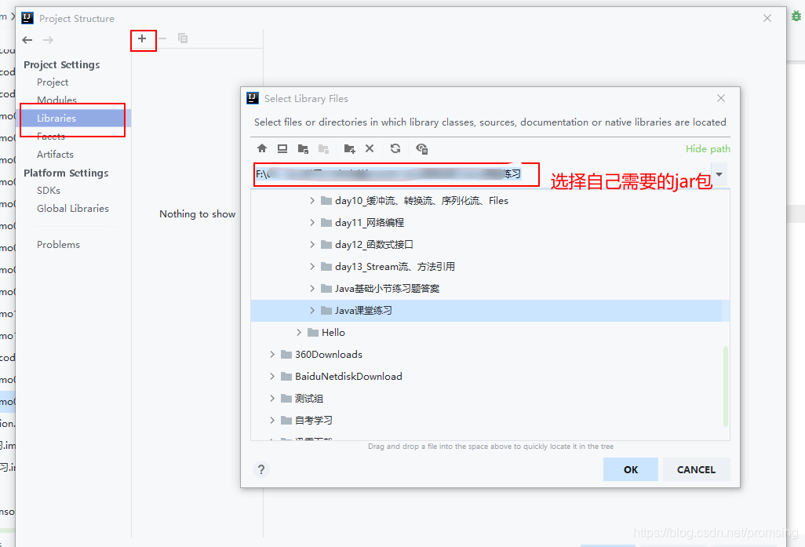Select the day11_网络编程 folder name

tap(369, 222)
